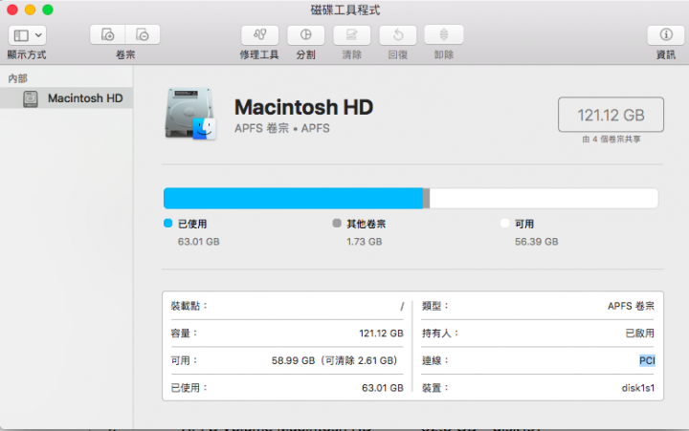Open the 顯示方式 sidebar view dropdown
The image size is (689, 431).
[27, 35]
